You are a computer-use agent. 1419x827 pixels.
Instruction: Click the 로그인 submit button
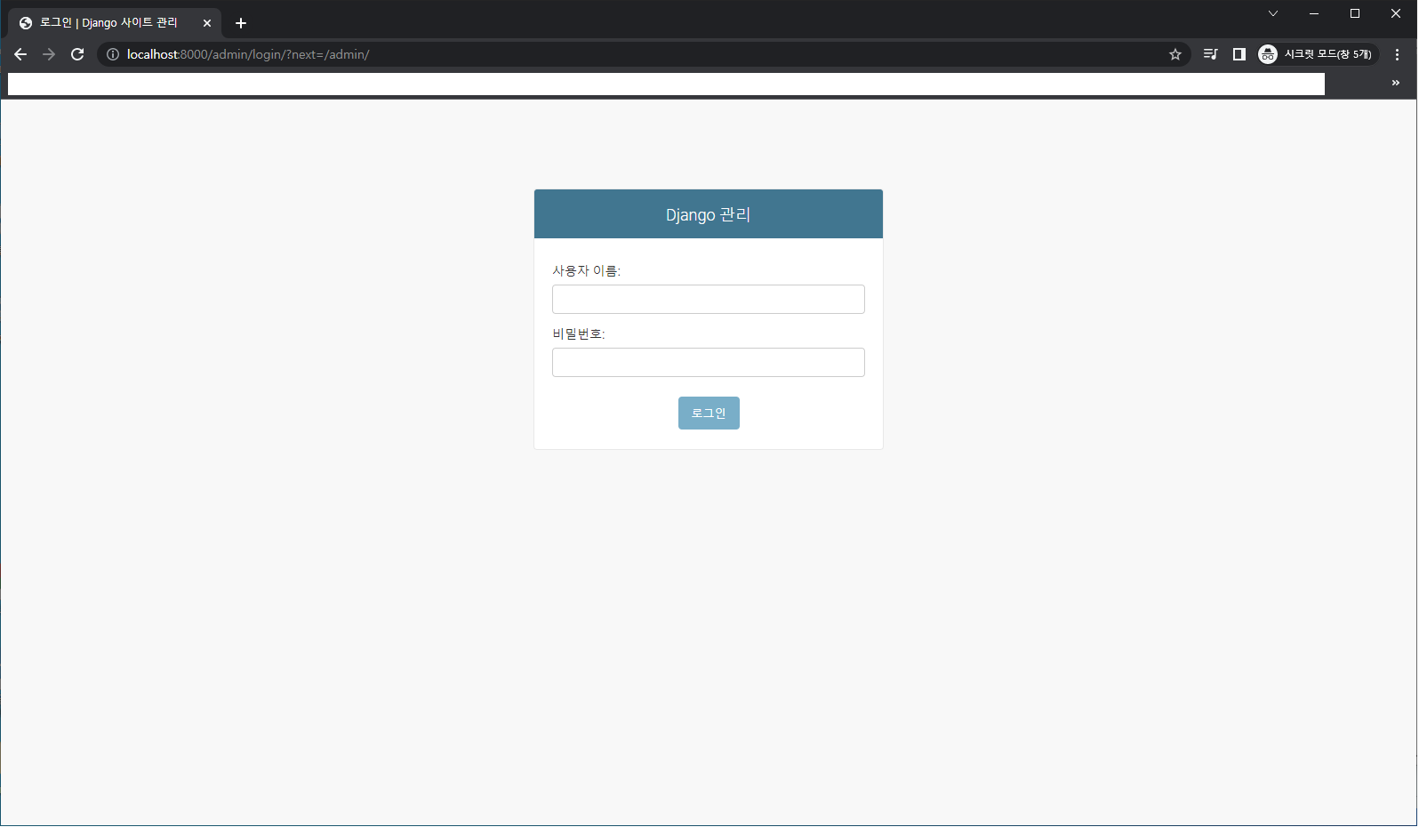(709, 413)
